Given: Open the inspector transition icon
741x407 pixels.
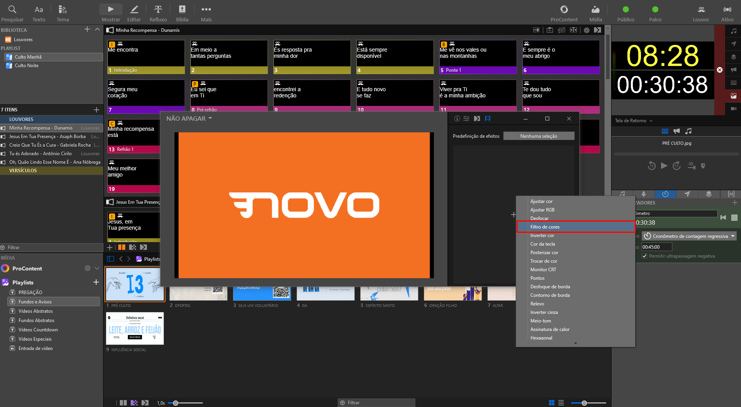Looking at the screenshot, I should (x=477, y=119).
